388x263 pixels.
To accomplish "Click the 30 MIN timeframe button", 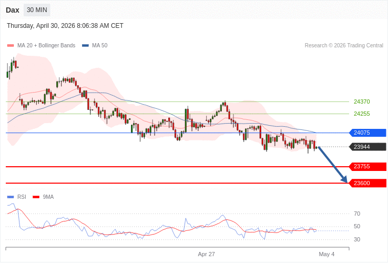I will (37, 10).
